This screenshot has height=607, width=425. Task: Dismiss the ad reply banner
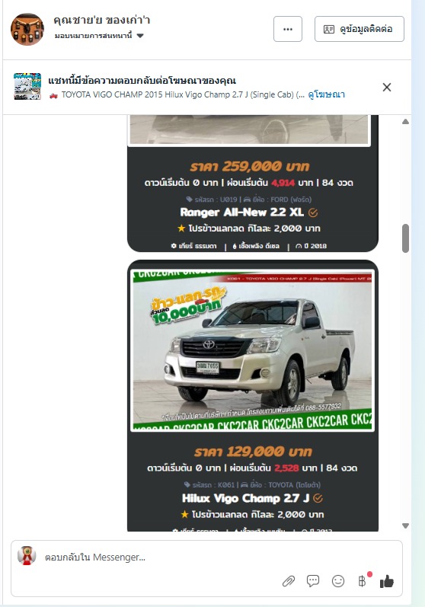tap(387, 88)
